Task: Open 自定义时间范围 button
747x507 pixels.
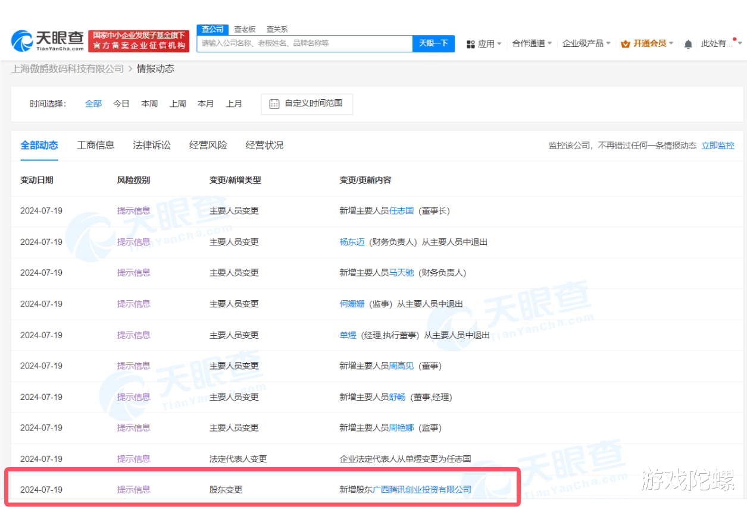Action: [x=307, y=103]
